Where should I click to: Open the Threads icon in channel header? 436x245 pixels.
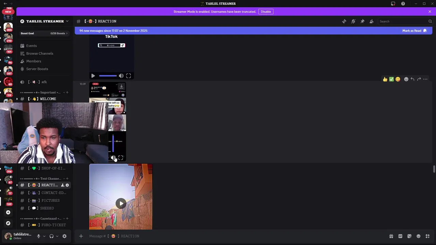pos(344,21)
